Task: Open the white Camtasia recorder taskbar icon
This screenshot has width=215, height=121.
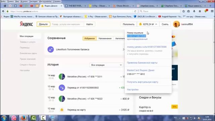Action: point(43,118)
